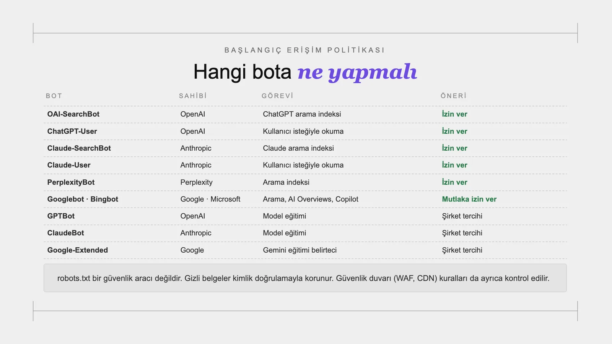Image resolution: width=612 pixels, height=344 pixels.
Task: Click the GPTBot bot name
Action: [x=61, y=216]
